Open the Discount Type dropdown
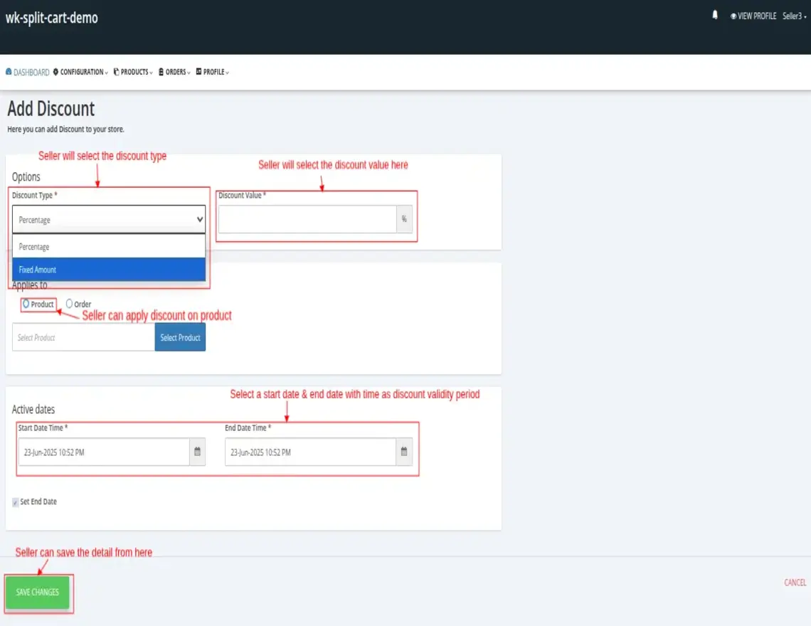 pyautogui.click(x=109, y=219)
